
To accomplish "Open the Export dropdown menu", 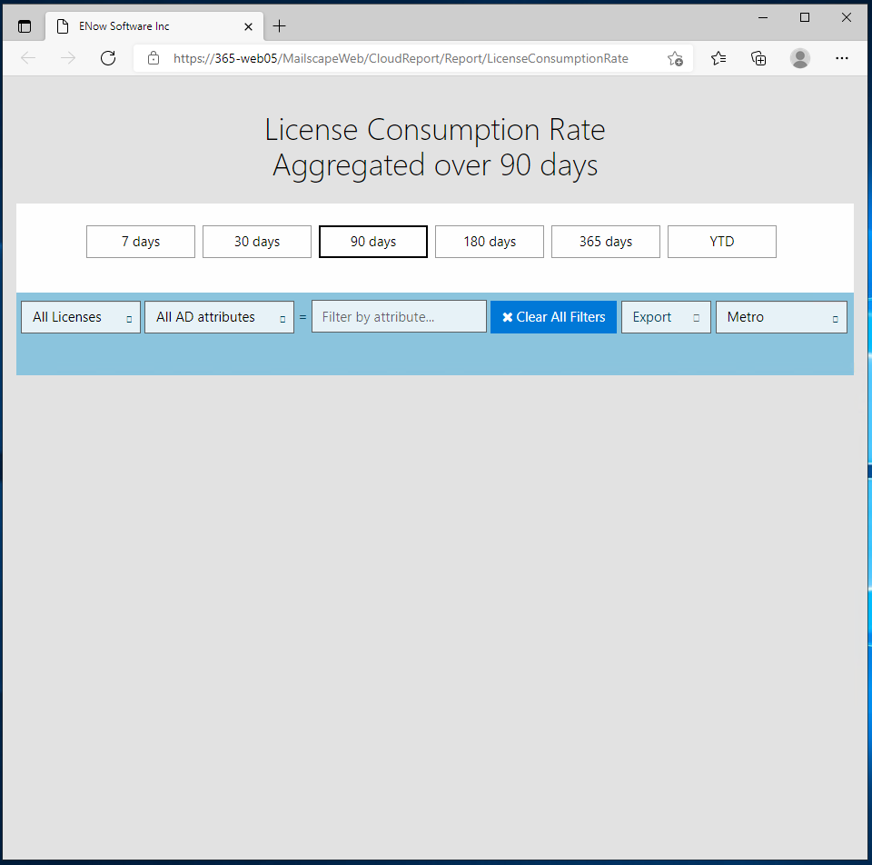I will tap(666, 317).
